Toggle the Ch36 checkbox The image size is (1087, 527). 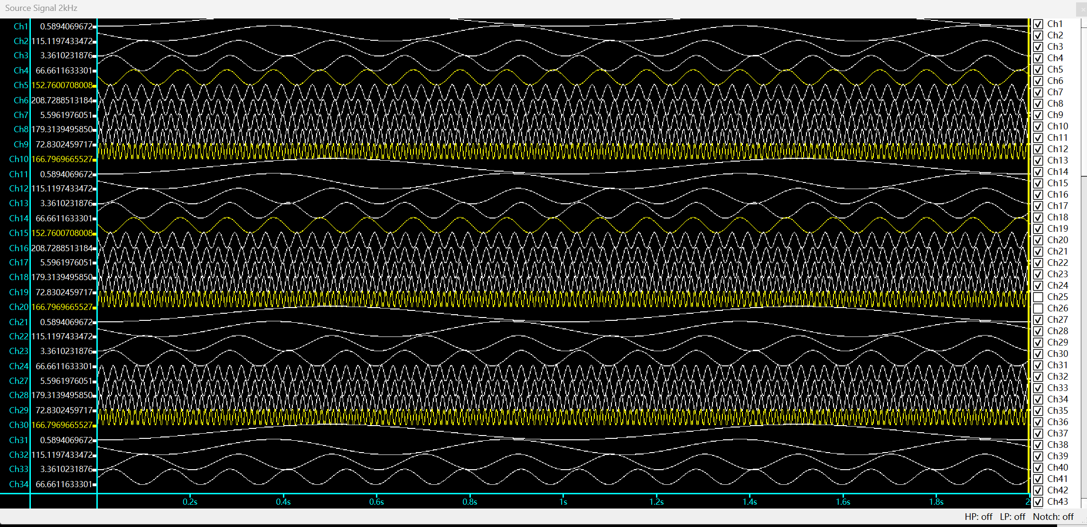1038,422
